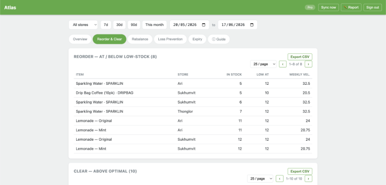Image resolution: width=386 pixels, height=185 pixels.
Task: Click the 1–10 of 10 page indicator
Action: (x=294, y=179)
